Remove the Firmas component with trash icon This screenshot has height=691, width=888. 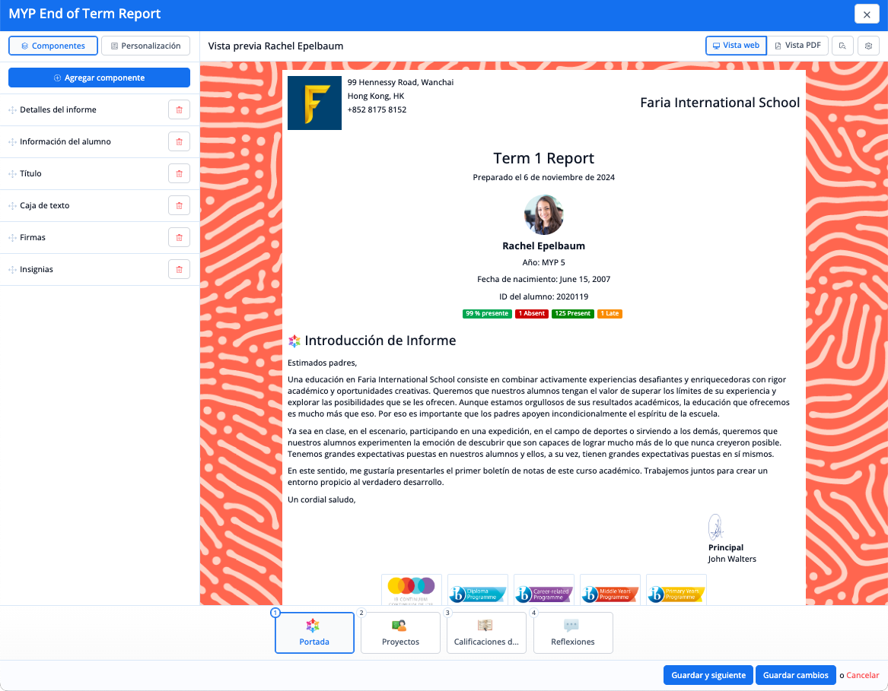pos(179,238)
